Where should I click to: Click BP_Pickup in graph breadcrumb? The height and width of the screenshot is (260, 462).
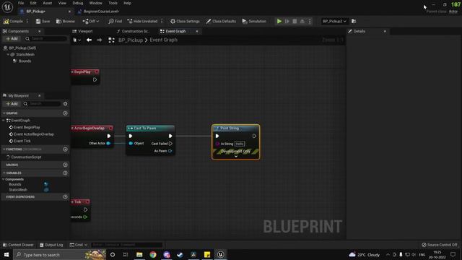[x=131, y=40]
